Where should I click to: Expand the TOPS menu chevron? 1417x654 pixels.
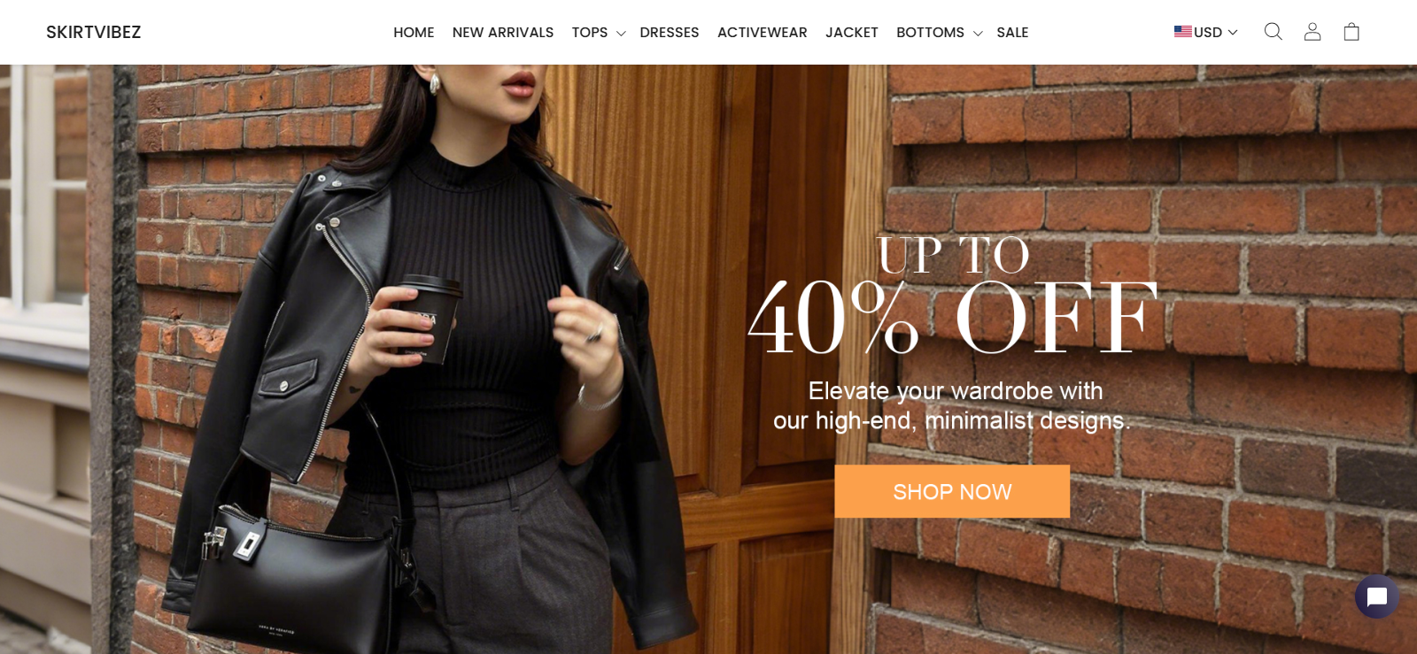[x=621, y=34]
